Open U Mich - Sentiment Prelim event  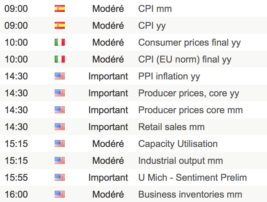pyautogui.click(x=192, y=177)
